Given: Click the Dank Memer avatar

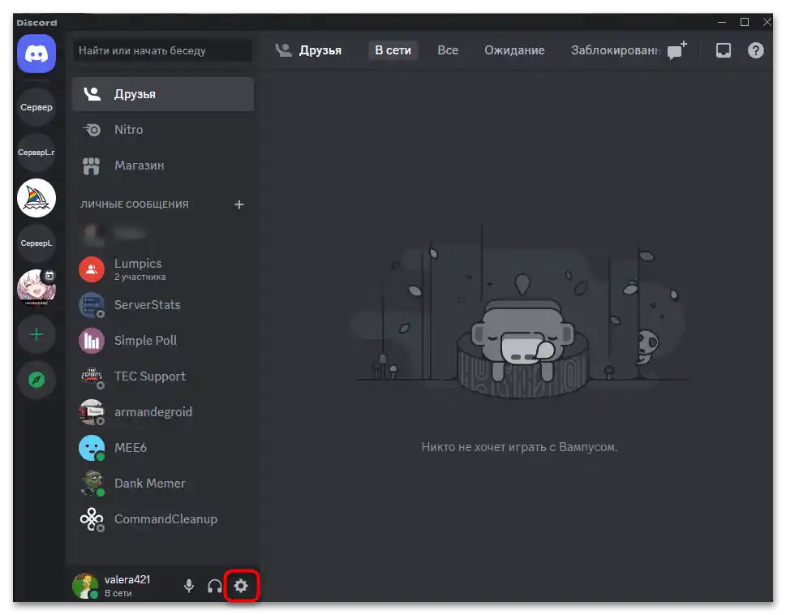Looking at the screenshot, I should coord(92,484).
